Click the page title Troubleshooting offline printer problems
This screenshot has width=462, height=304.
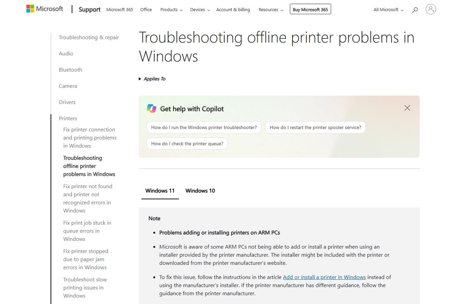(x=276, y=47)
